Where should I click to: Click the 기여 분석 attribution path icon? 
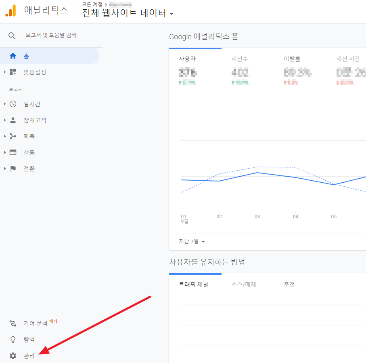point(13,323)
